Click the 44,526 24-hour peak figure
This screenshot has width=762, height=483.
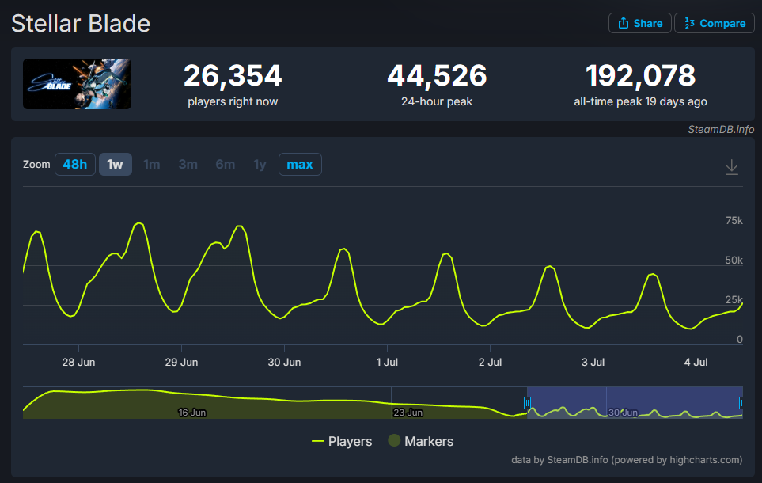[x=437, y=76]
